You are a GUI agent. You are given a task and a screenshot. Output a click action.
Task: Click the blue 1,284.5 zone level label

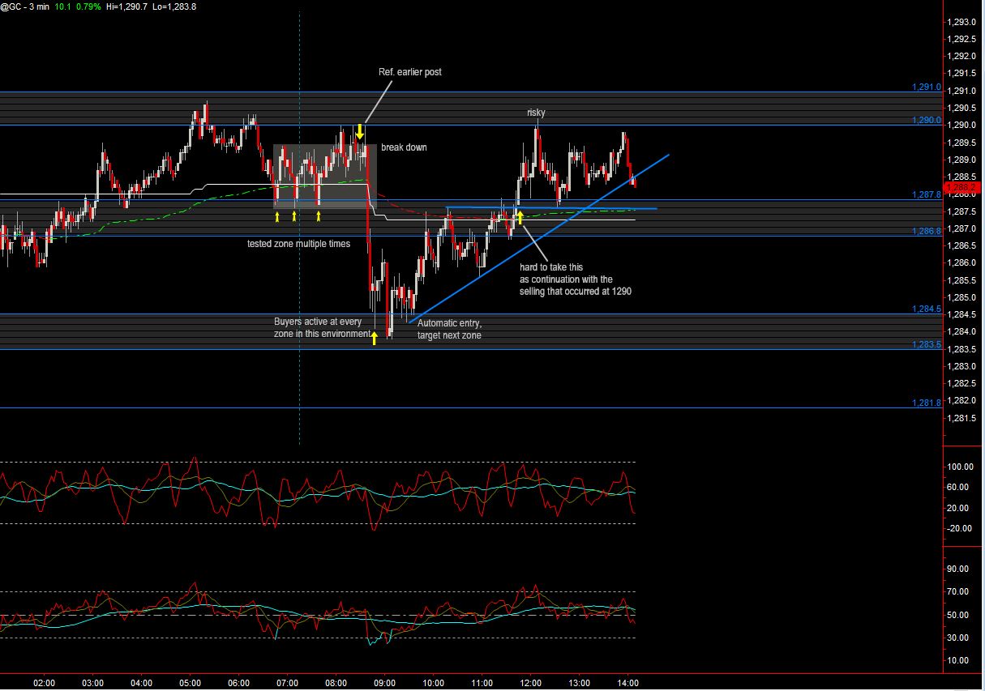(x=927, y=309)
